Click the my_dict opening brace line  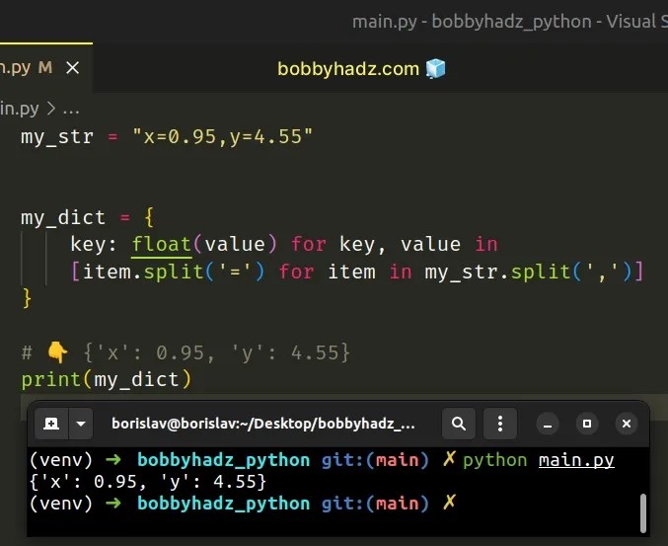(x=88, y=218)
